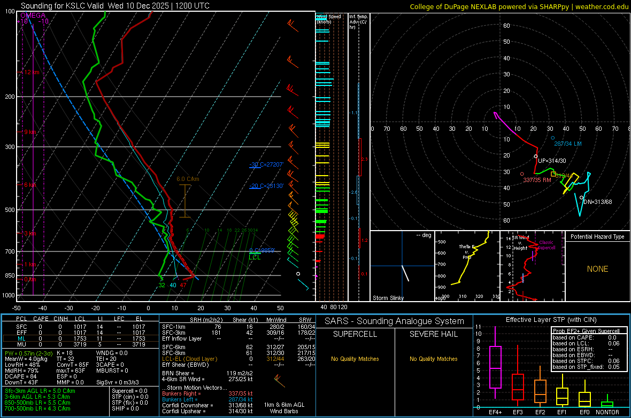Click the '337/35 RM' hodograph label
631x418 pixels.
(x=537, y=180)
